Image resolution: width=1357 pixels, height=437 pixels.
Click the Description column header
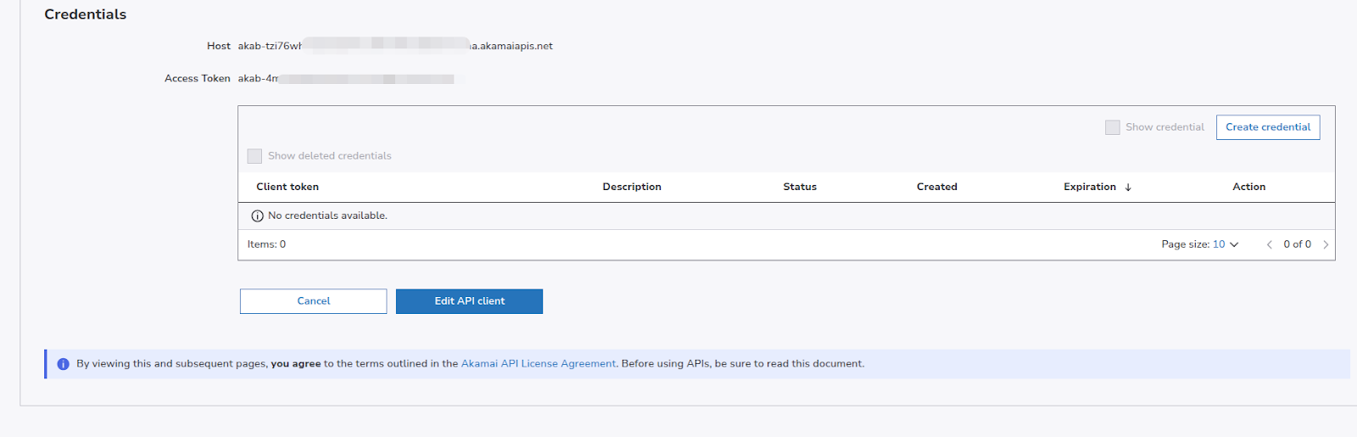(x=631, y=187)
